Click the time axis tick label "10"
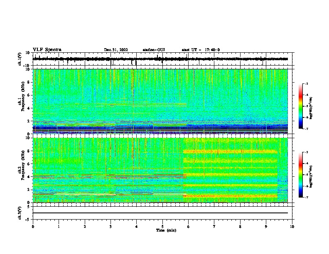The image size is (329, 254). pyautogui.click(x=292, y=227)
